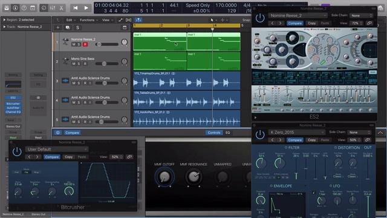The height and width of the screenshot is (218, 387).
Task: Mute the Mono Sine Bass track
Action: click(74, 64)
